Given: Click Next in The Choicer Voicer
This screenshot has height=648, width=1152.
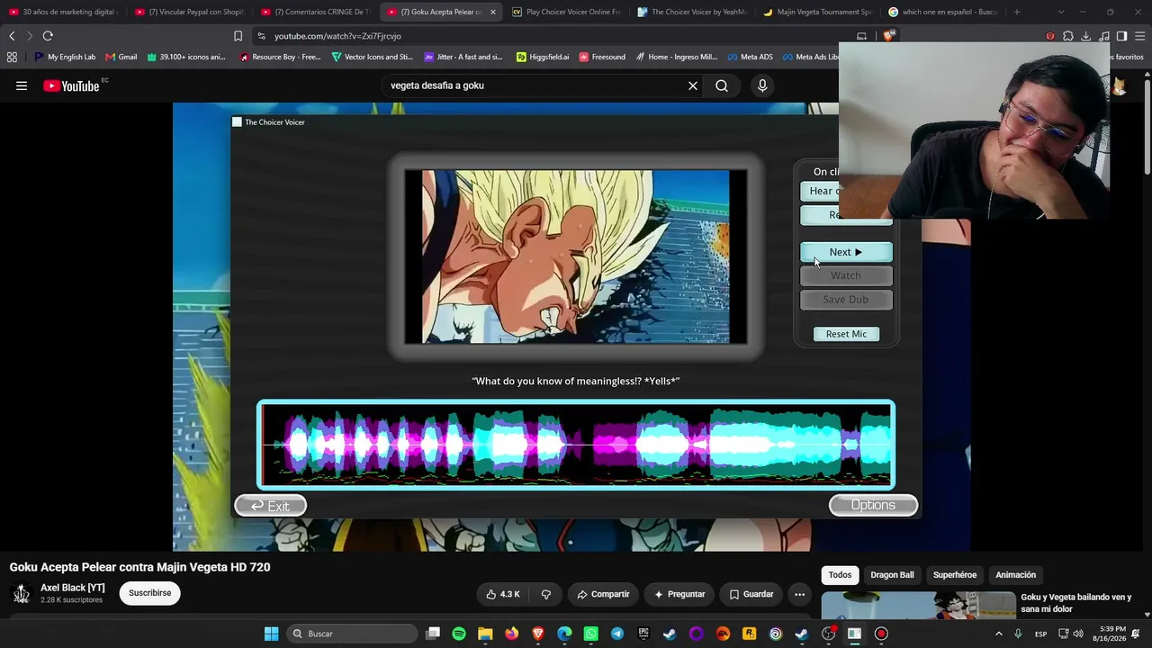Looking at the screenshot, I should [846, 252].
